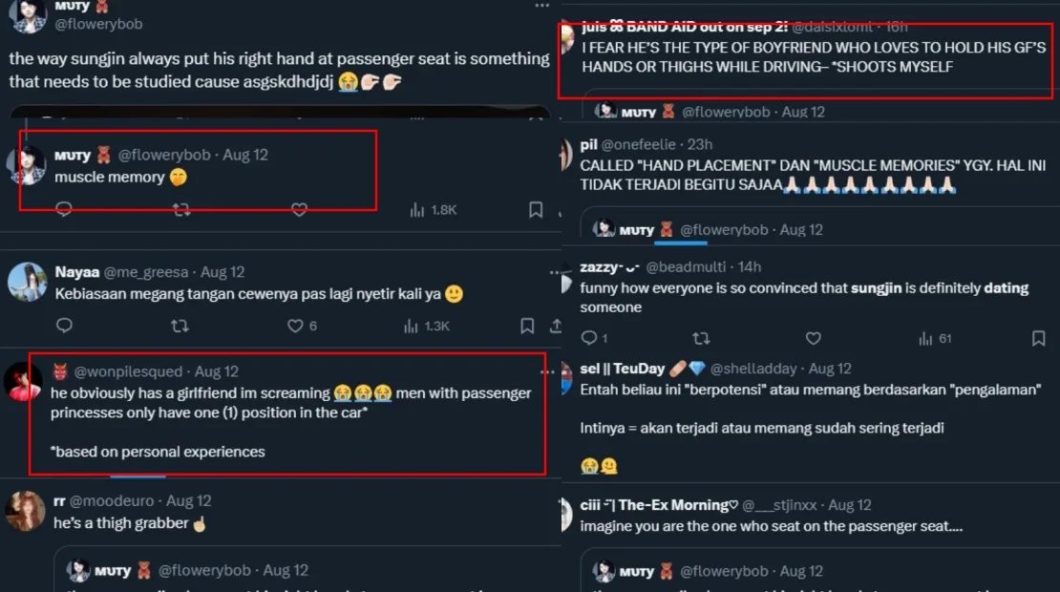
Task: Retweet zazzy's tweet
Action: point(700,338)
